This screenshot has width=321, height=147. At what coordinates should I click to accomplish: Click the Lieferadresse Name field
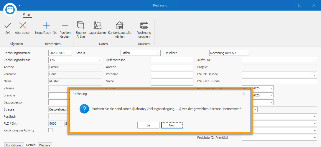coord(172,81)
